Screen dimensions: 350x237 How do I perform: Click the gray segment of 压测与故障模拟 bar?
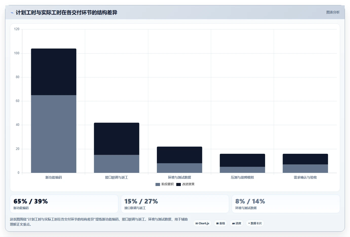point(242,170)
